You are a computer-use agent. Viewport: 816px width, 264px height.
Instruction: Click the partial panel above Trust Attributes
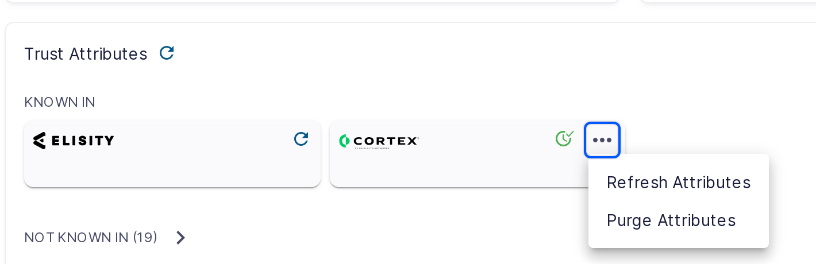click(310, 2)
